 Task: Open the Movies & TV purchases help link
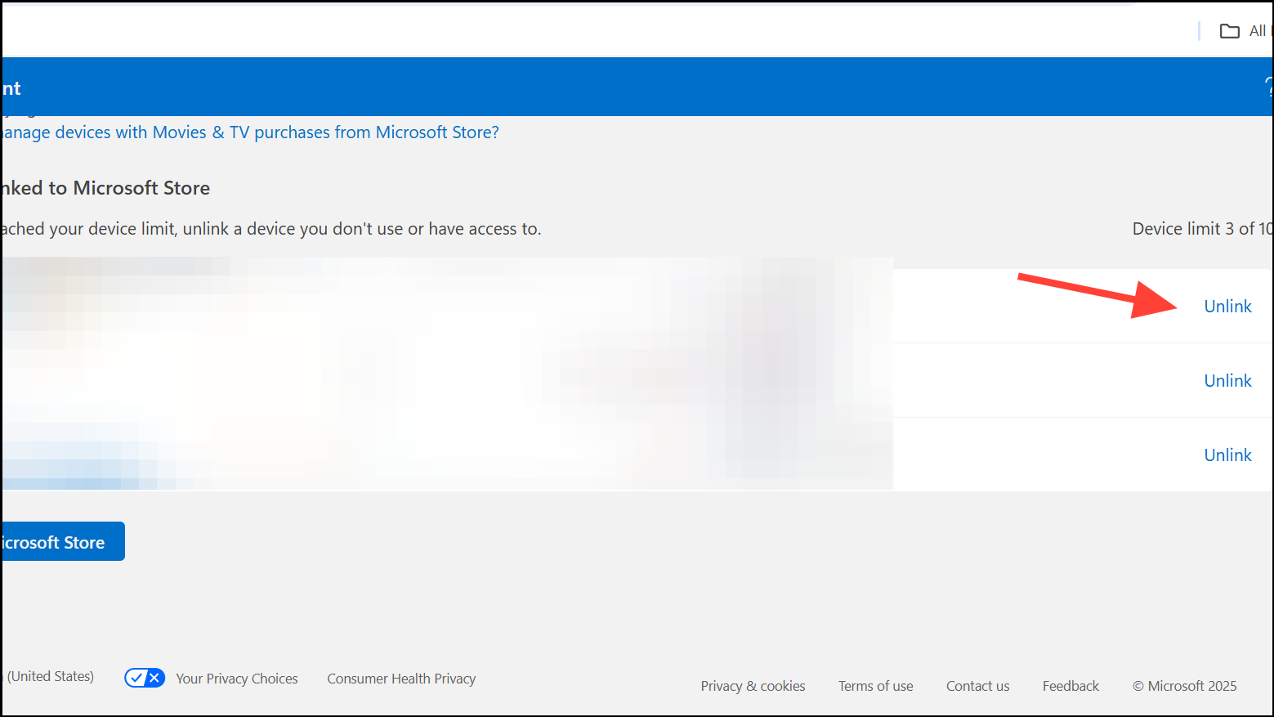(250, 132)
